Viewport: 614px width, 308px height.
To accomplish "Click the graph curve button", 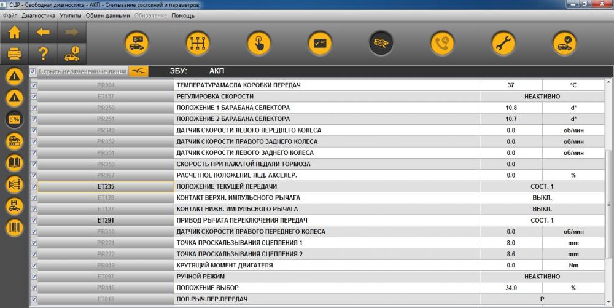I will click(x=139, y=71).
